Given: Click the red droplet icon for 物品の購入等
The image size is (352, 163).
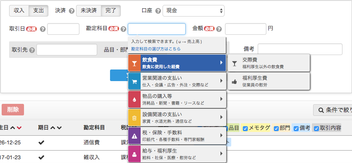Looking at the screenshot, I should 134,99.
